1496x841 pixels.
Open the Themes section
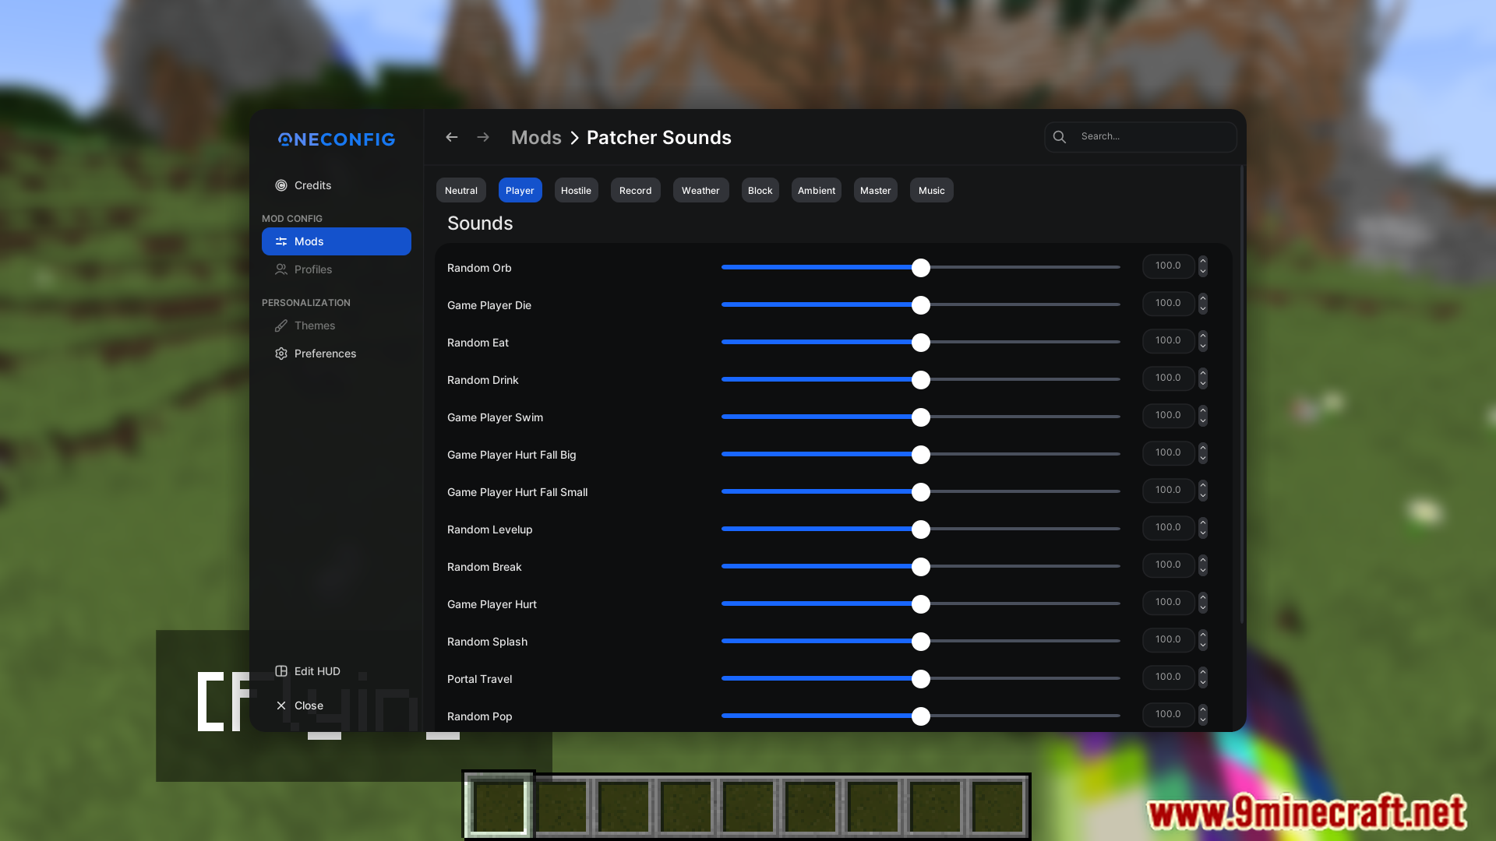point(337,325)
